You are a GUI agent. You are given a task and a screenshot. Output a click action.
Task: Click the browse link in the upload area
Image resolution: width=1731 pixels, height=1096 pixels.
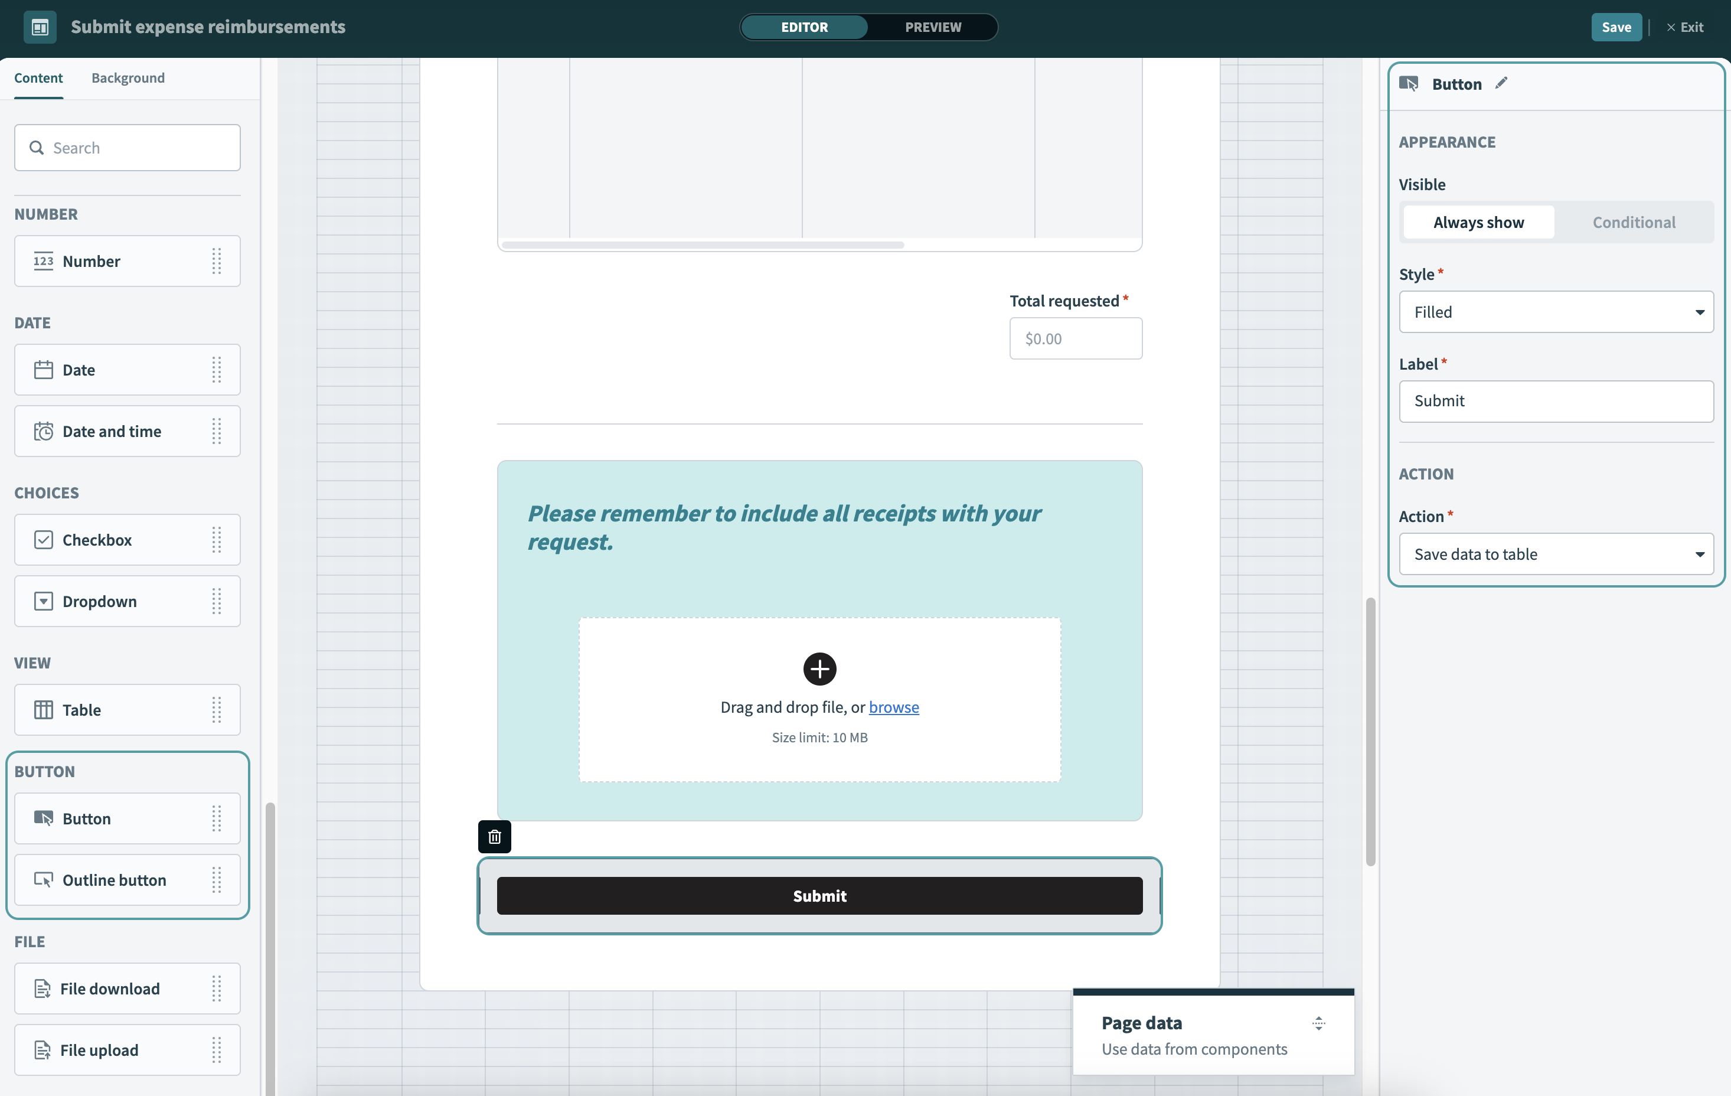pyautogui.click(x=893, y=707)
